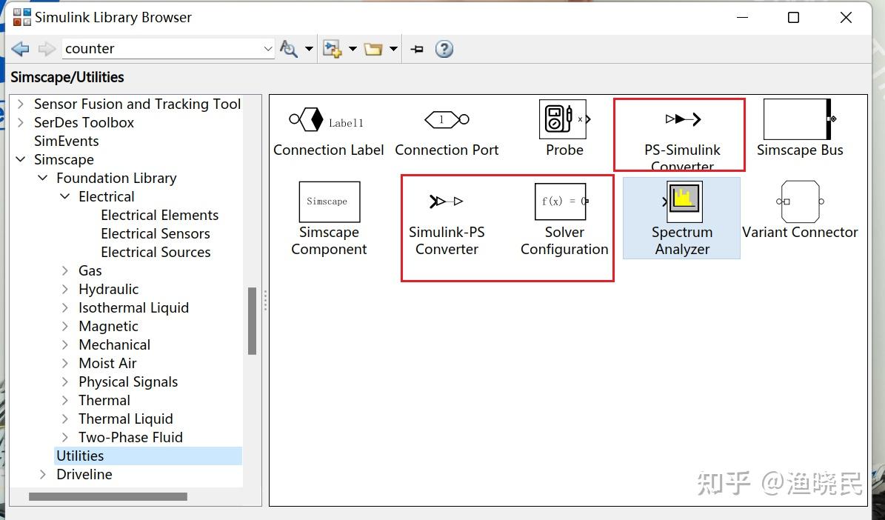Click the Simscape Bus block

(798, 119)
